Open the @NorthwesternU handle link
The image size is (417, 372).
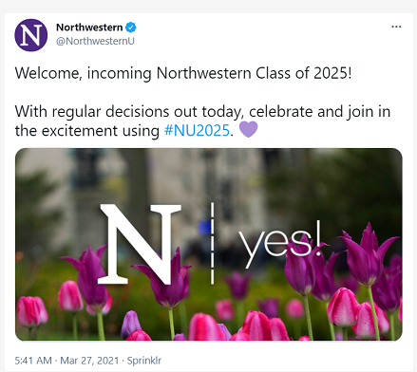pos(95,41)
